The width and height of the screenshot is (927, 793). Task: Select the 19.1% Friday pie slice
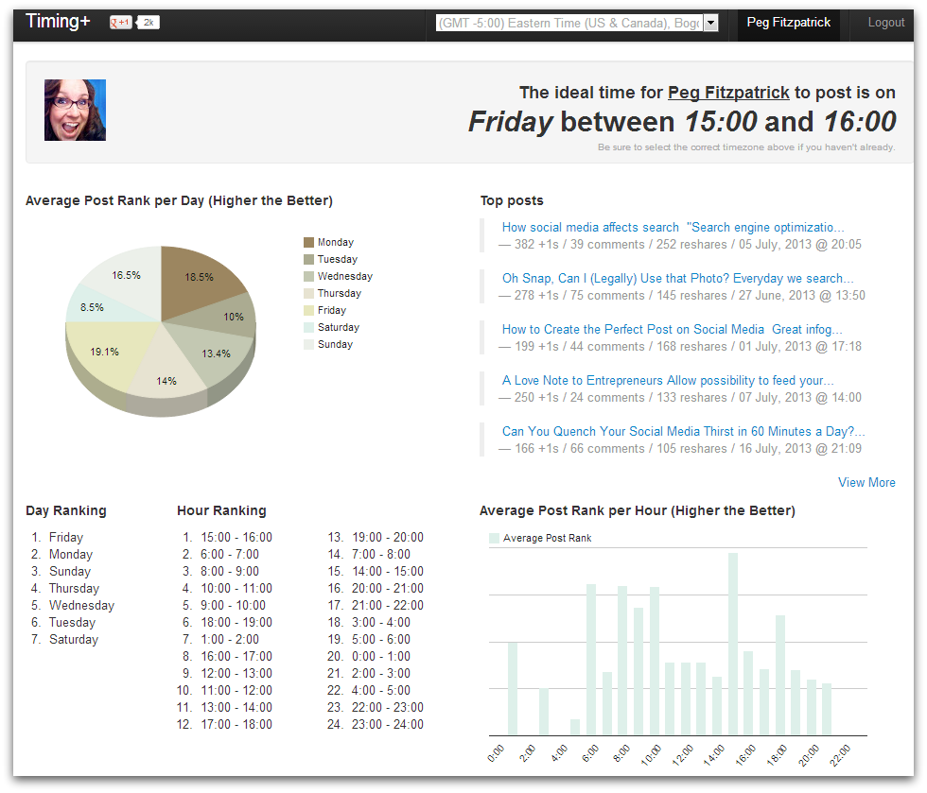pyautogui.click(x=106, y=352)
